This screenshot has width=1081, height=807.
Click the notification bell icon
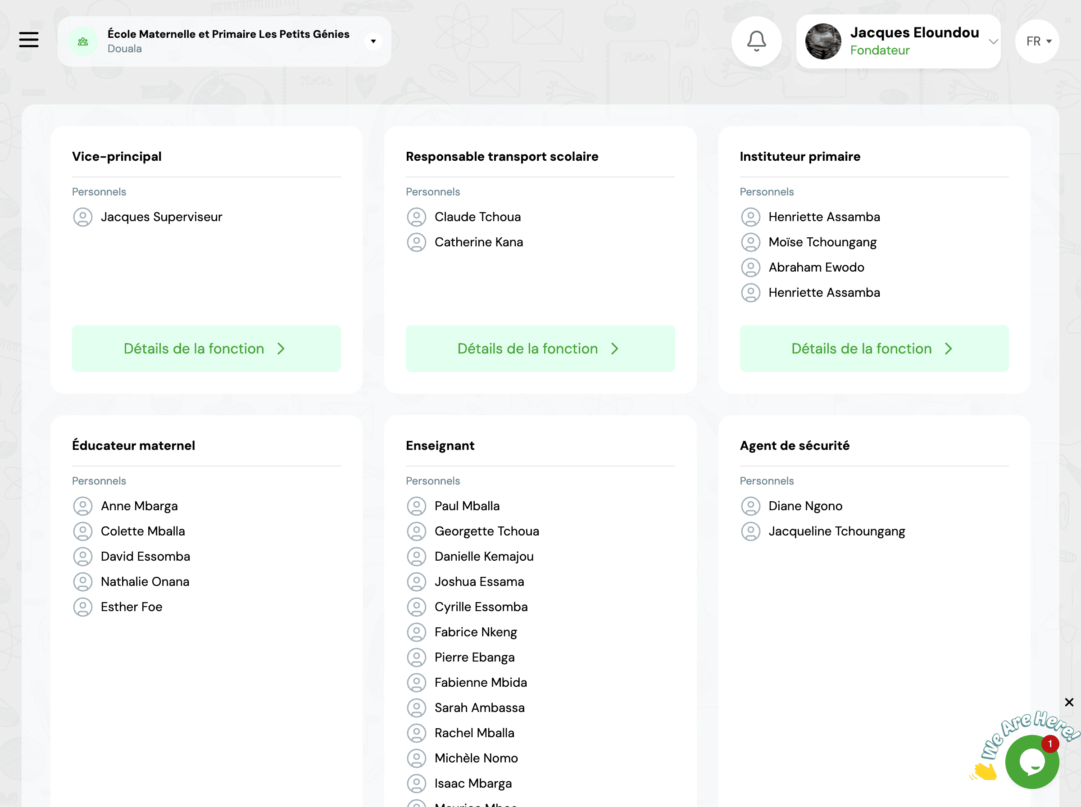click(756, 41)
